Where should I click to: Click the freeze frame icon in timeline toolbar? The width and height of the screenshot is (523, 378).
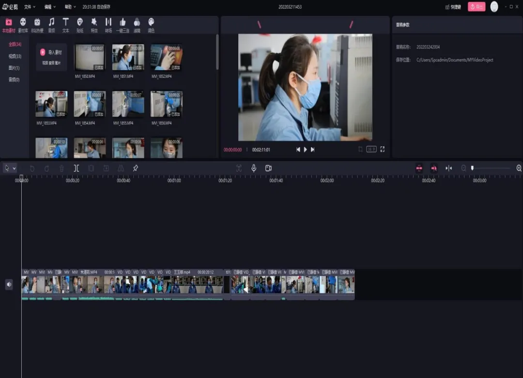pyautogui.click(x=106, y=168)
